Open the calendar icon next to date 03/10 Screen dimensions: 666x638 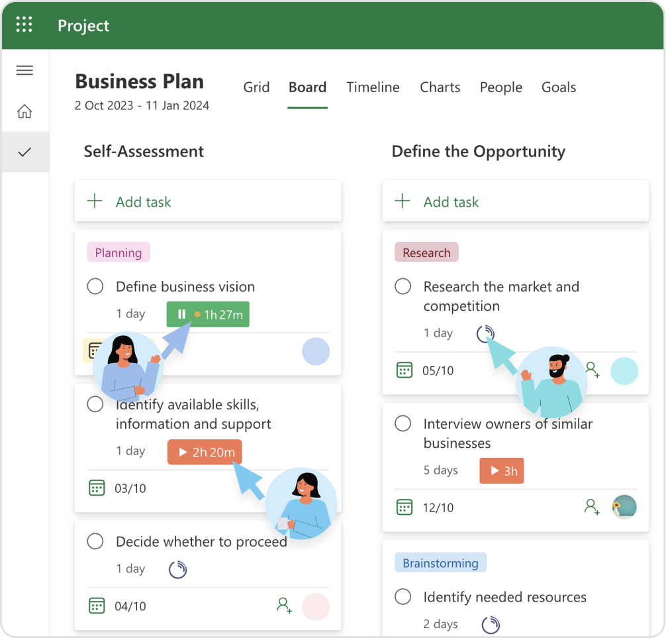point(97,488)
